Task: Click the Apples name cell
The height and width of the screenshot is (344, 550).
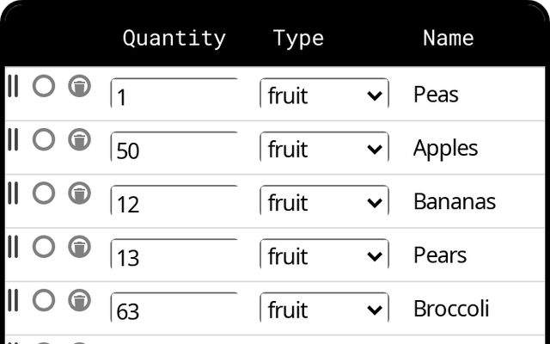Action: pyautogui.click(x=445, y=148)
